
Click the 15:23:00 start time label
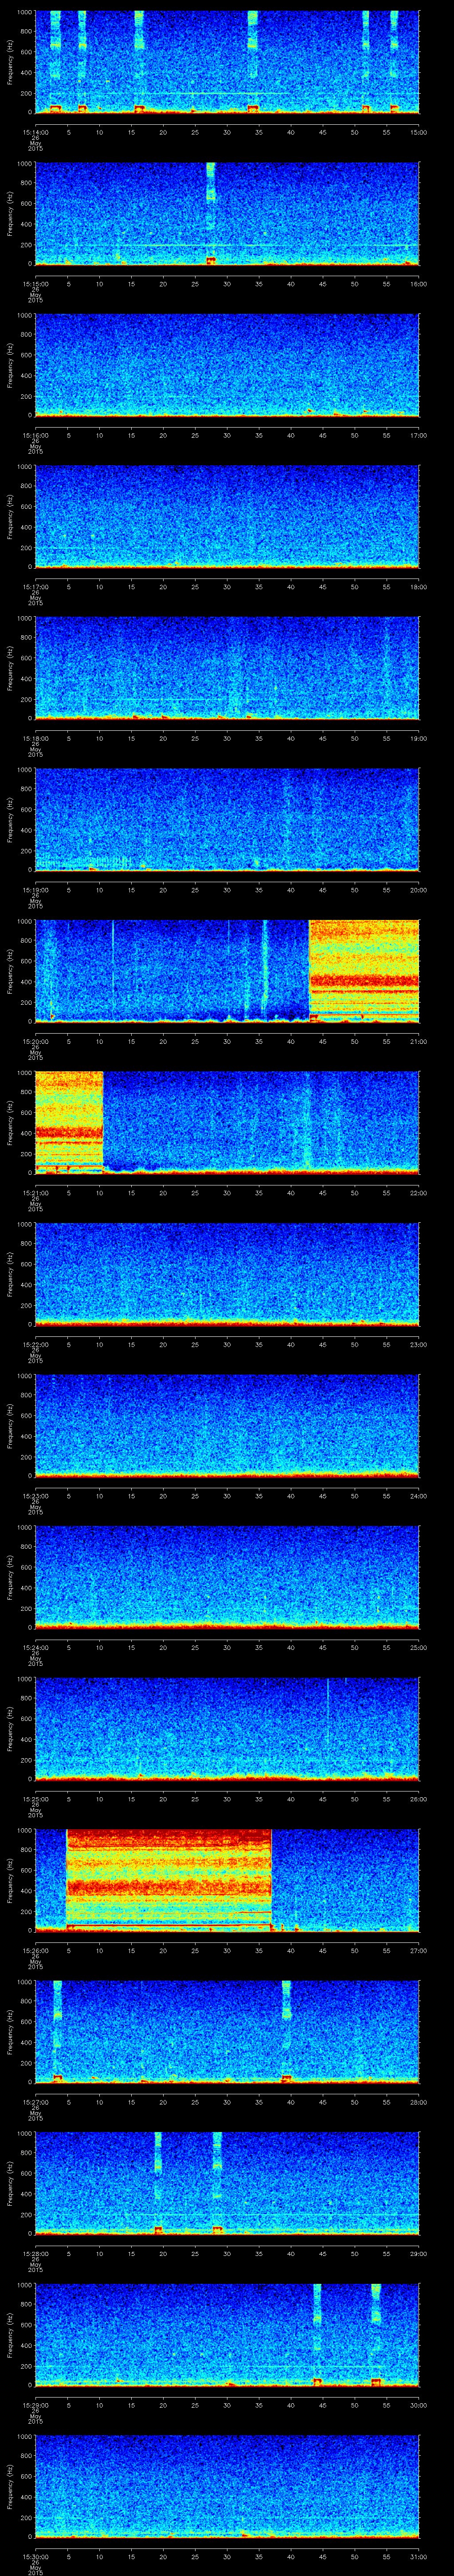35,1496
